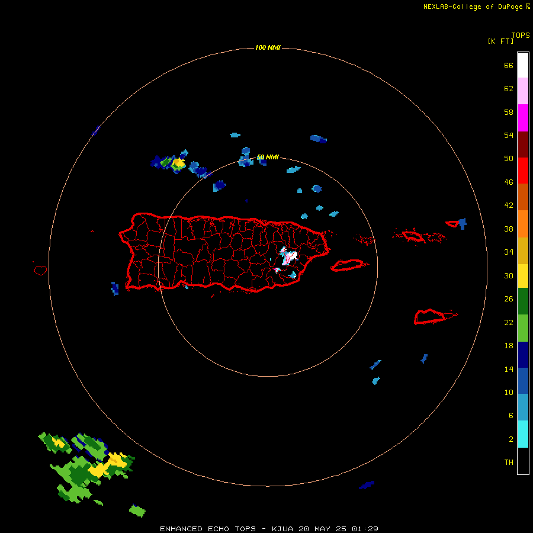This screenshot has width=533, height=533.
Task: Pick the bright red legend swatch
Action: click(x=523, y=171)
